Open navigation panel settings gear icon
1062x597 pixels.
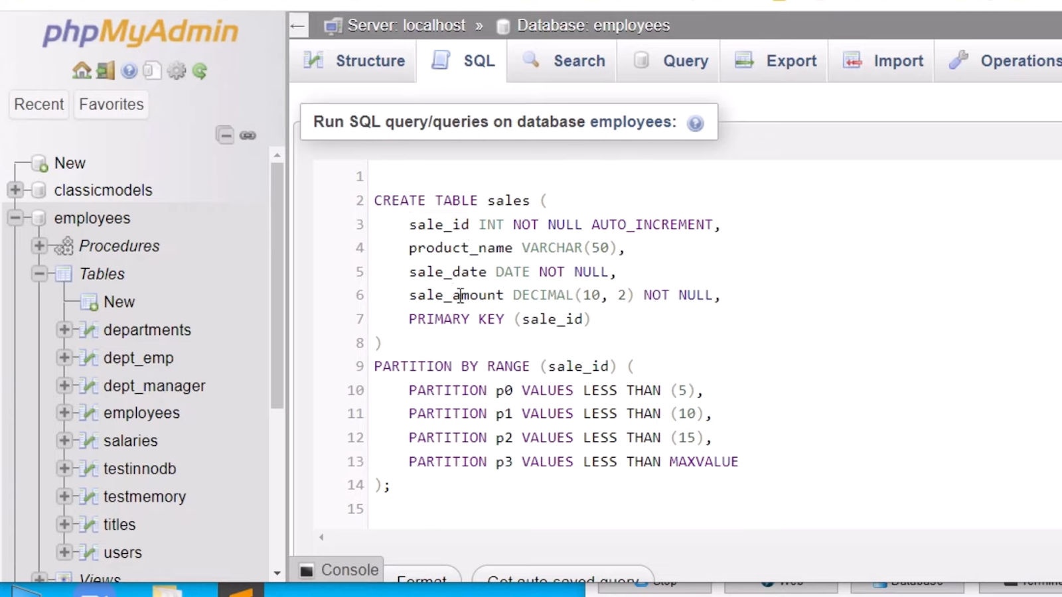pos(177,70)
